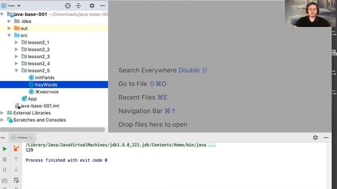337x189 pixels.
Task: Hide the Run panel with minus icon
Action: (x=326, y=138)
